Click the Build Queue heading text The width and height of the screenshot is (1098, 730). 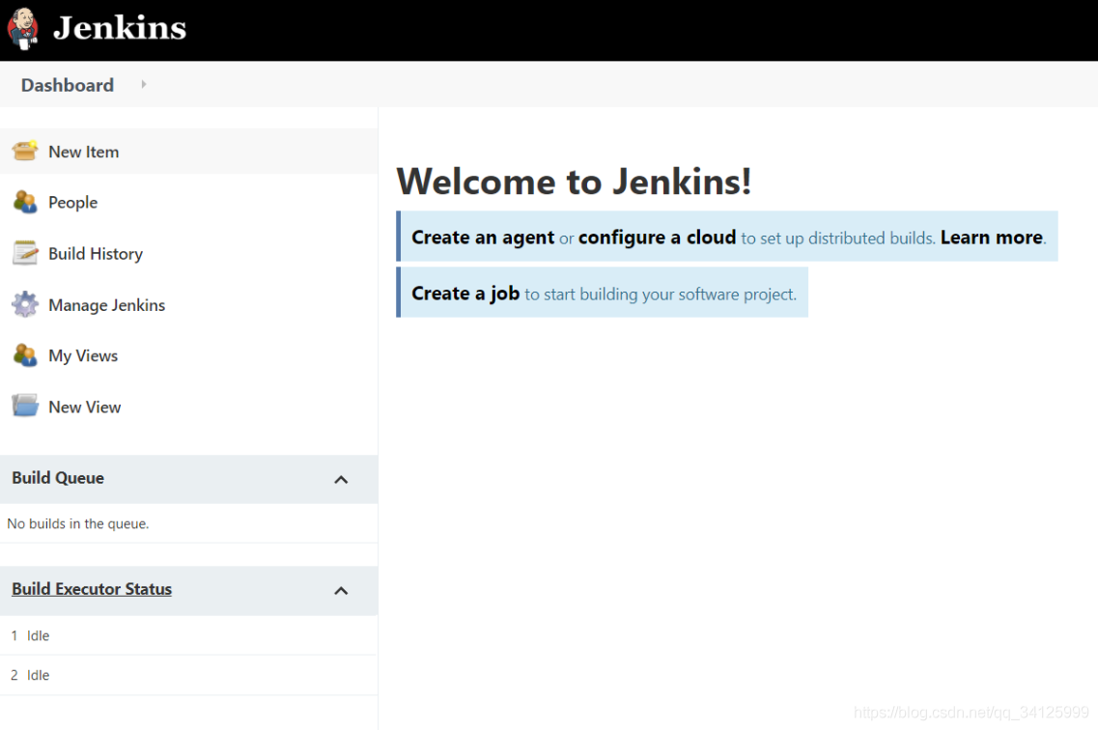click(57, 478)
